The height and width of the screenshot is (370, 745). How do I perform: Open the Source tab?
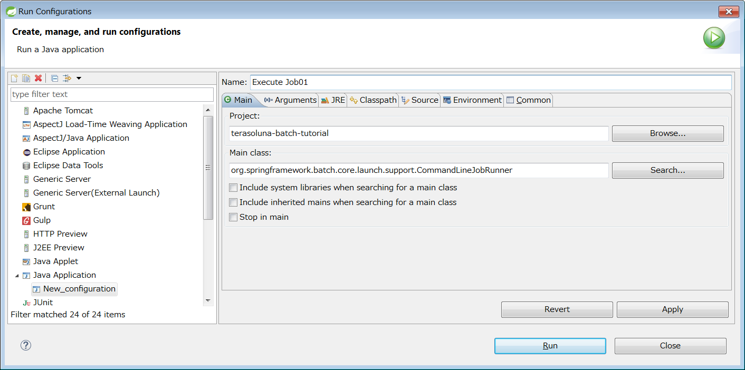[x=419, y=100]
